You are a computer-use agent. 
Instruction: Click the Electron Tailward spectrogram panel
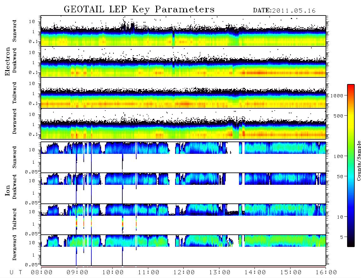tap(183, 93)
